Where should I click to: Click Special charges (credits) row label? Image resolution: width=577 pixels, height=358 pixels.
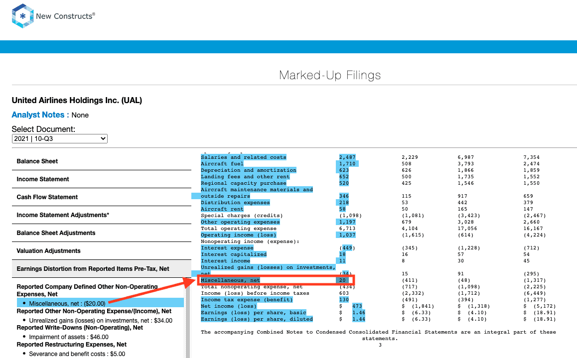pos(242,216)
